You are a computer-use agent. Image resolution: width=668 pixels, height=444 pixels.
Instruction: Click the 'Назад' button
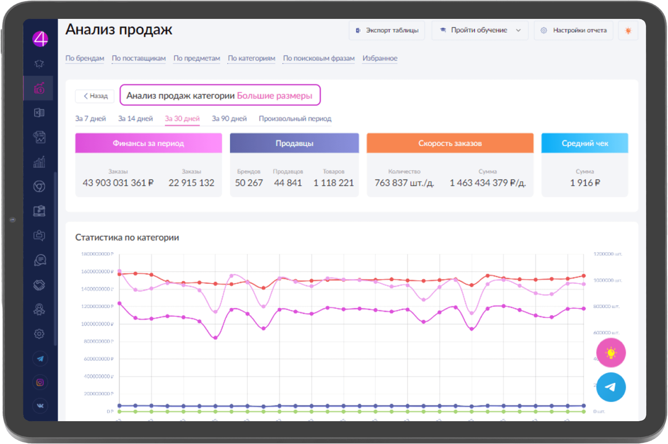pos(95,96)
